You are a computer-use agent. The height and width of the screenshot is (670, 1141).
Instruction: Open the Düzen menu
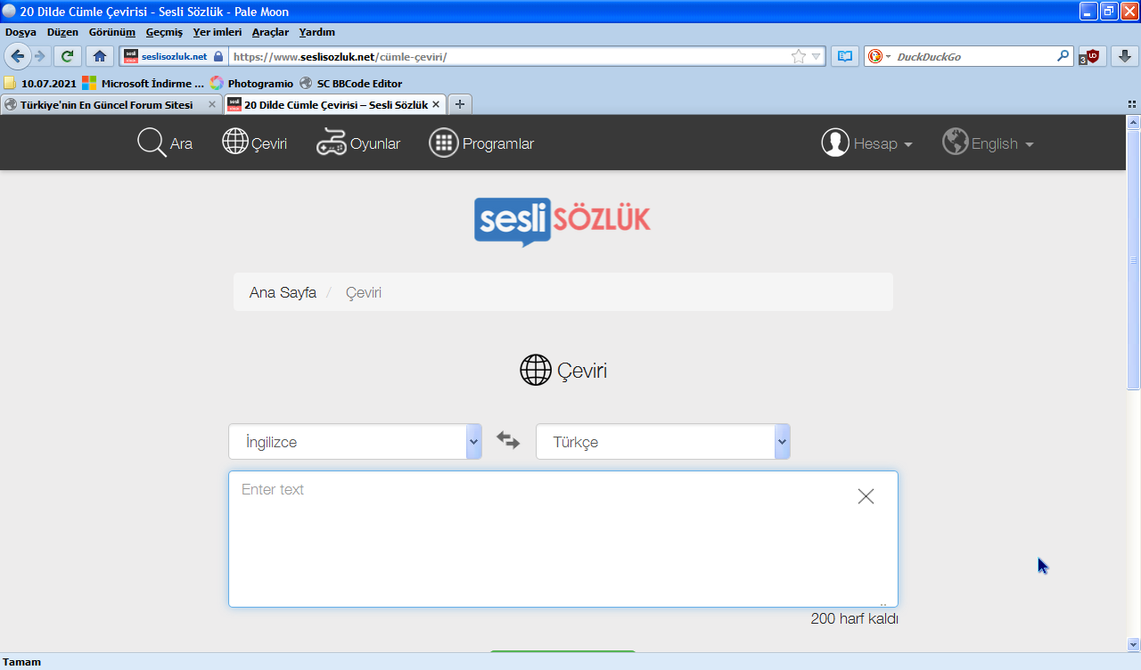pyautogui.click(x=62, y=32)
